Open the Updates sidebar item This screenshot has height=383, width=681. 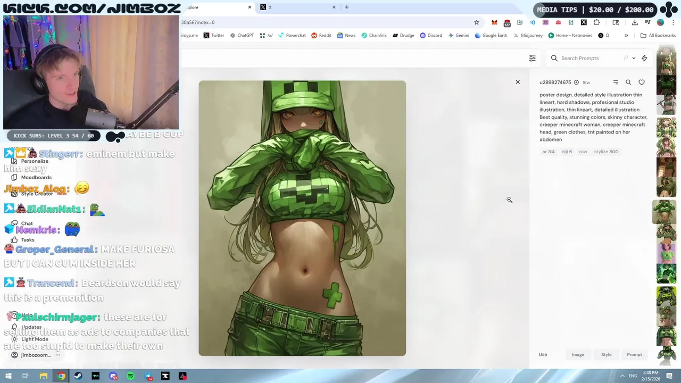(x=27, y=327)
